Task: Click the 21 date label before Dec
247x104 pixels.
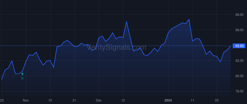Action: tap(74, 100)
